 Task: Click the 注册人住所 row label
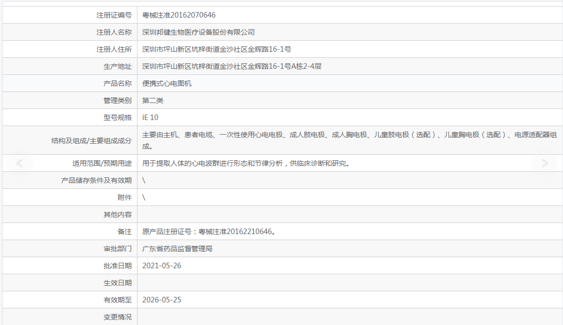pos(114,49)
